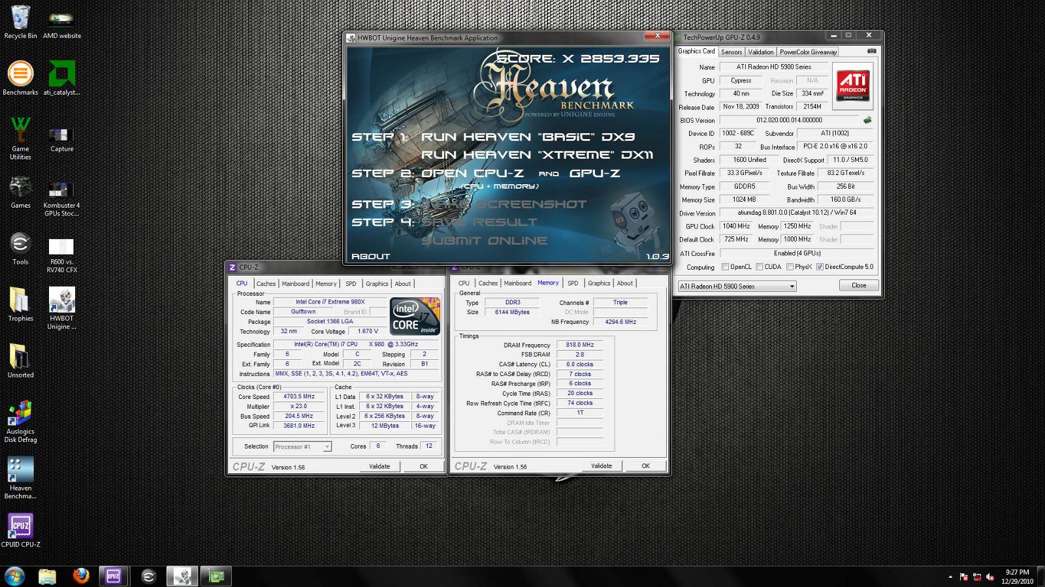The image size is (1045, 587).
Task: Click Open CPU-Z in Heaven step 2
Action: pos(472,173)
